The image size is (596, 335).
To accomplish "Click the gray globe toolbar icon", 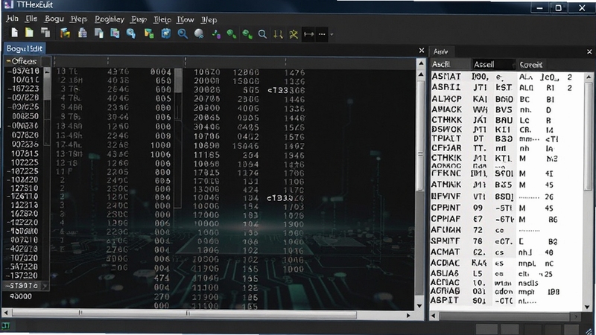I will point(199,33).
